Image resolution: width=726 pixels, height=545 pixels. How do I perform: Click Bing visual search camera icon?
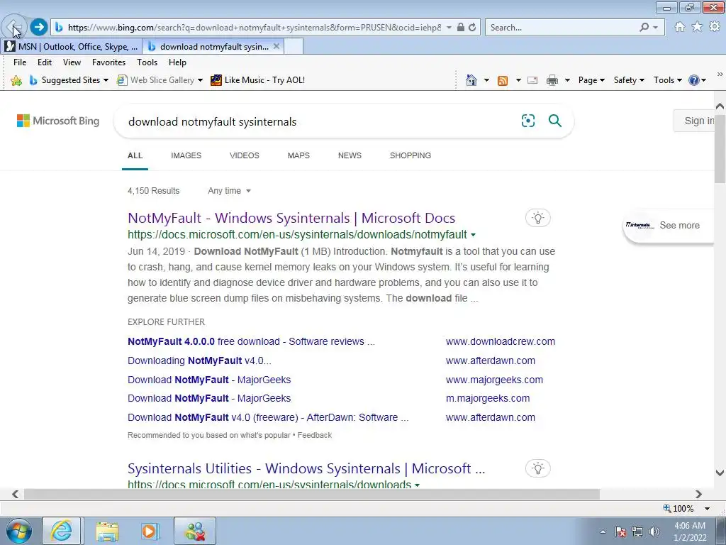tap(527, 121)
